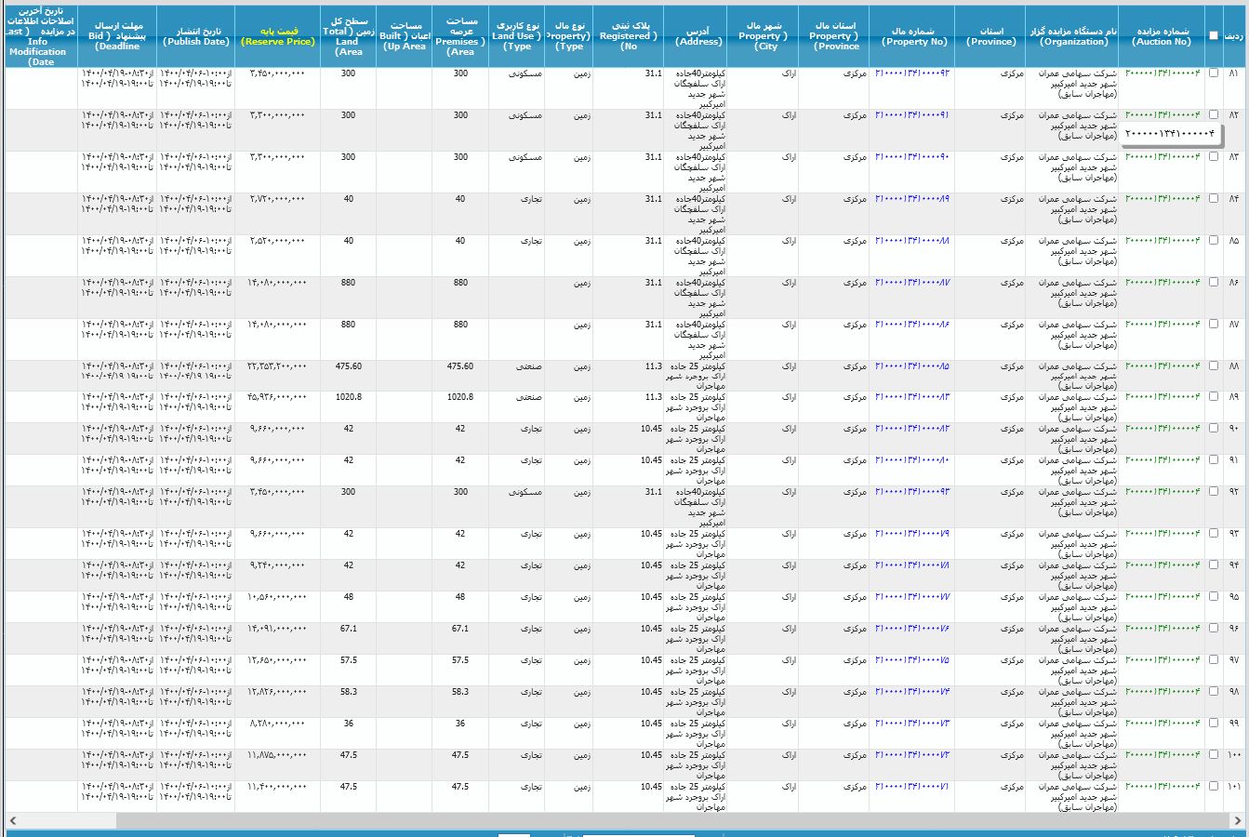Screen dimensions: 1249x837
Task: Check the checkbox for row 81
Action: click(1213, 73)
